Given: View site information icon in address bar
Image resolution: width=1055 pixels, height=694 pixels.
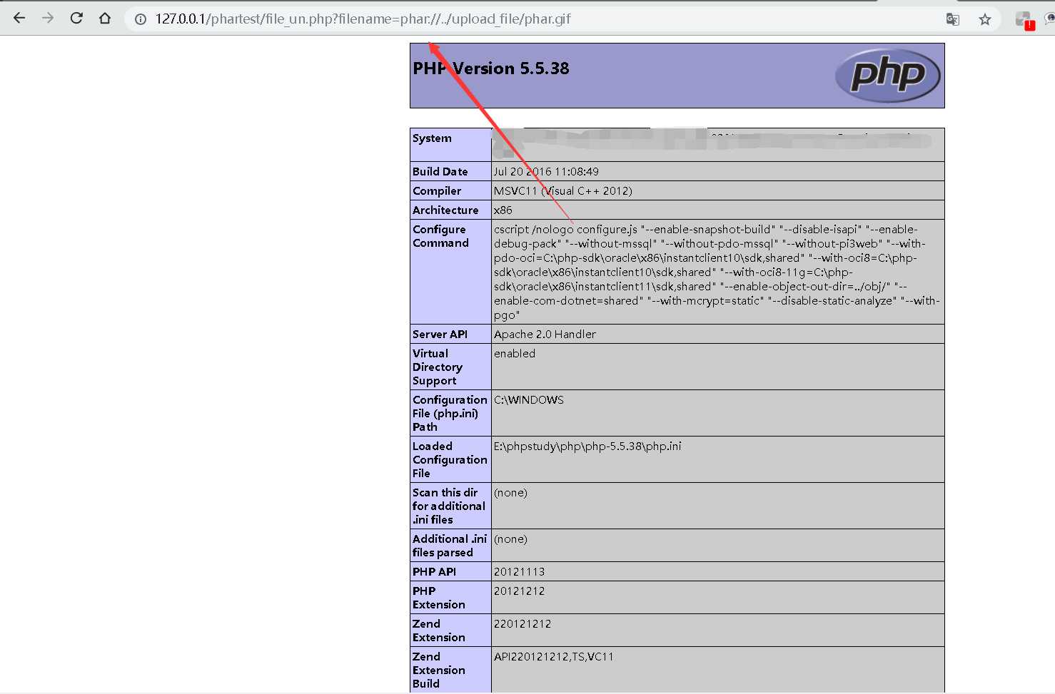Looking at the screenshot, I should point(141,19).
